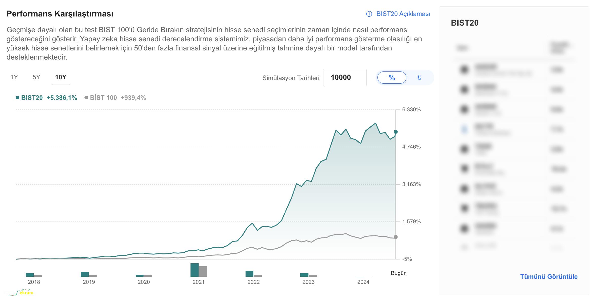
Task: Click the Bugün label on the axis
Action: click(399, 273)
